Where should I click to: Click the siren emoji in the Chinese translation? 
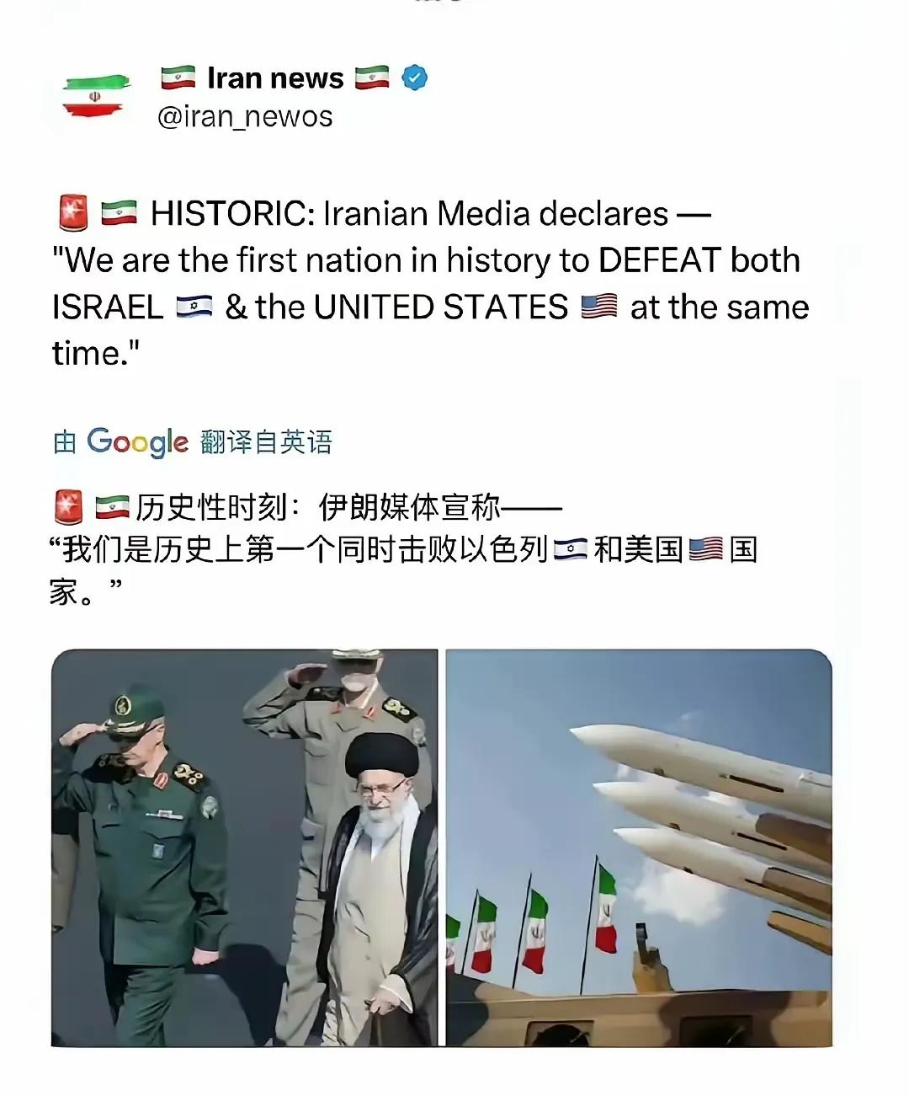pos(68,507)
